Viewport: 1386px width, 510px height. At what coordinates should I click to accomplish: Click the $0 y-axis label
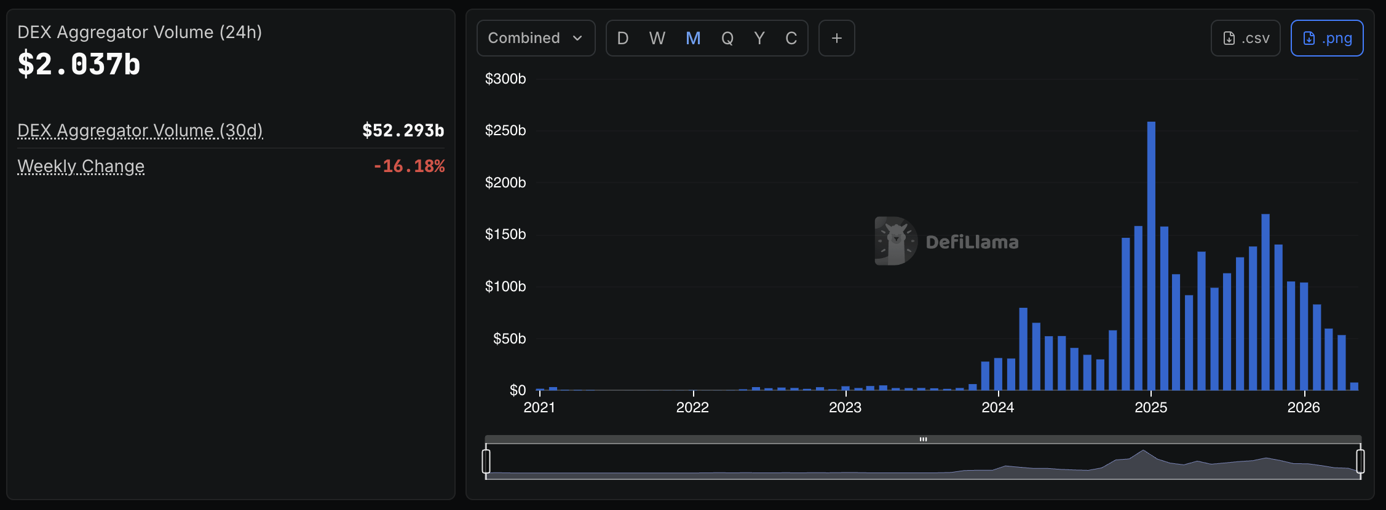[x=518, y=390]
